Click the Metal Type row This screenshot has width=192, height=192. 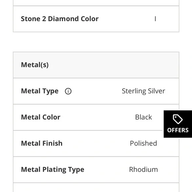[96, 91]
